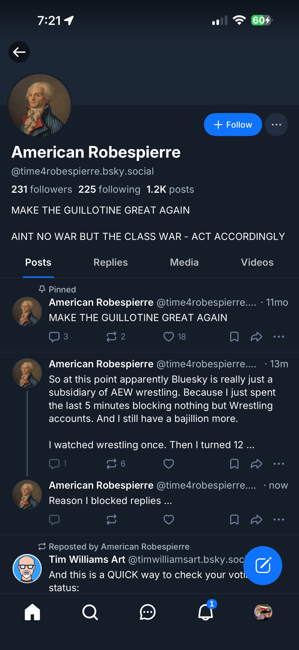
Task: Switch to the Replies tab
Action: click(111, 263)
